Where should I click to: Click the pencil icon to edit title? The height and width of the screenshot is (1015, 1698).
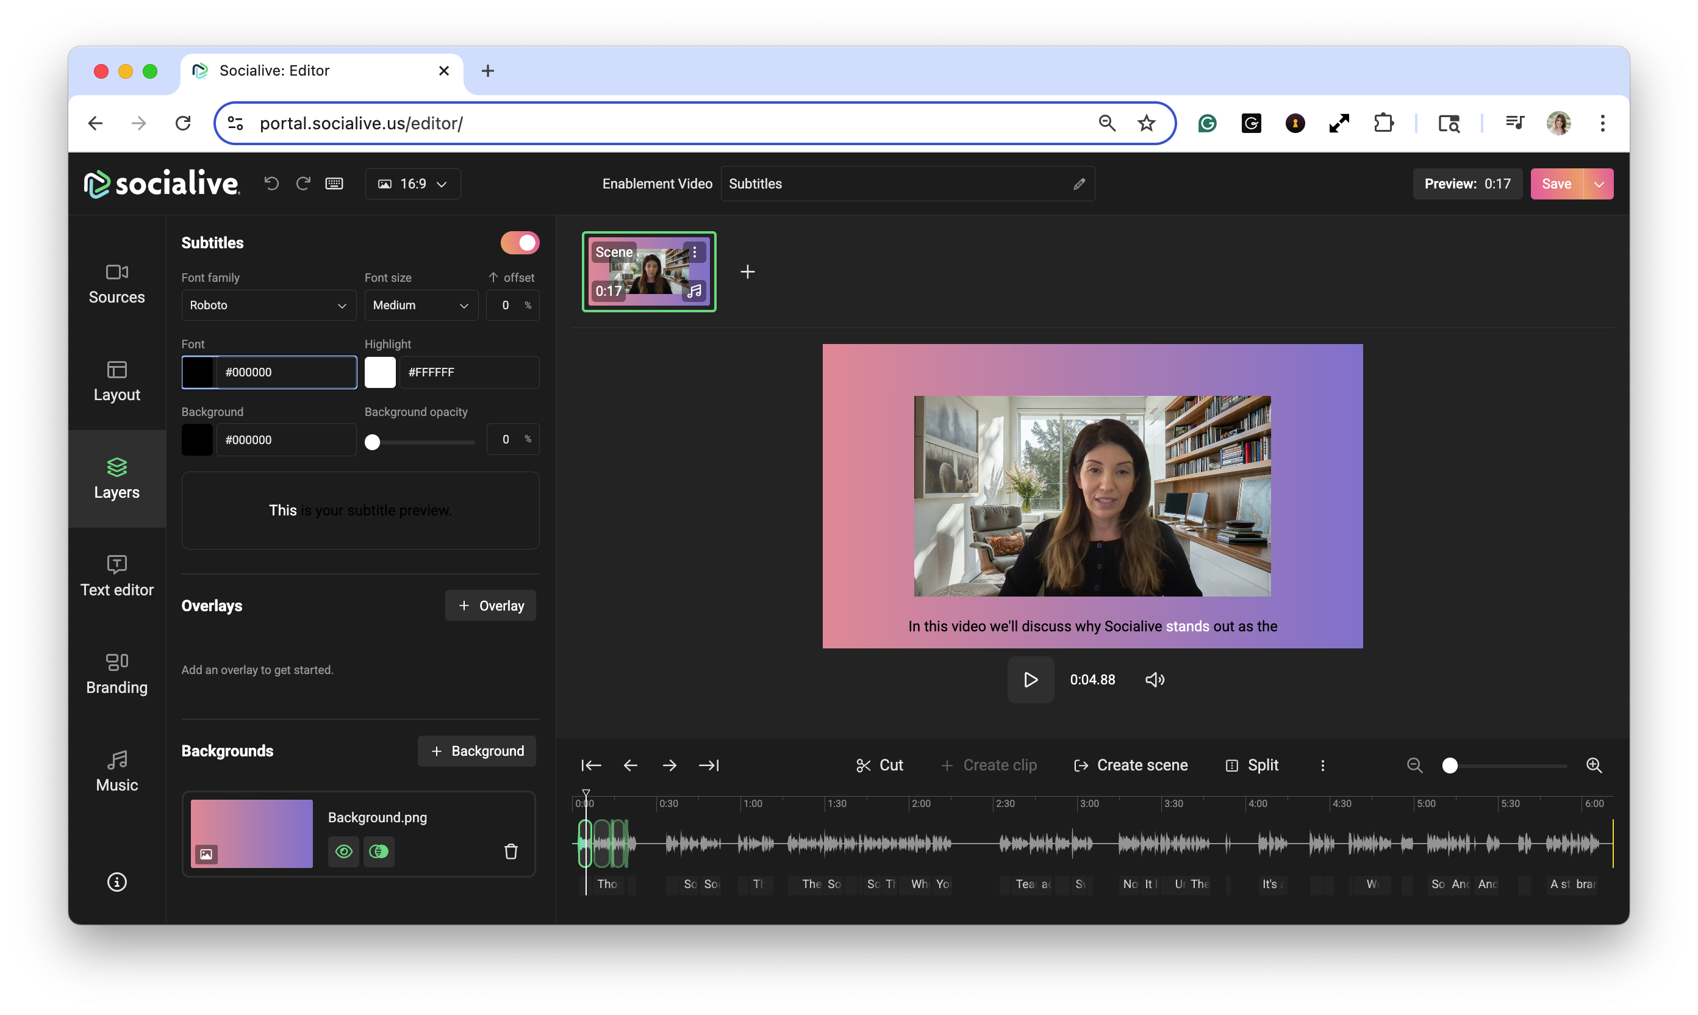point(1079,184)
